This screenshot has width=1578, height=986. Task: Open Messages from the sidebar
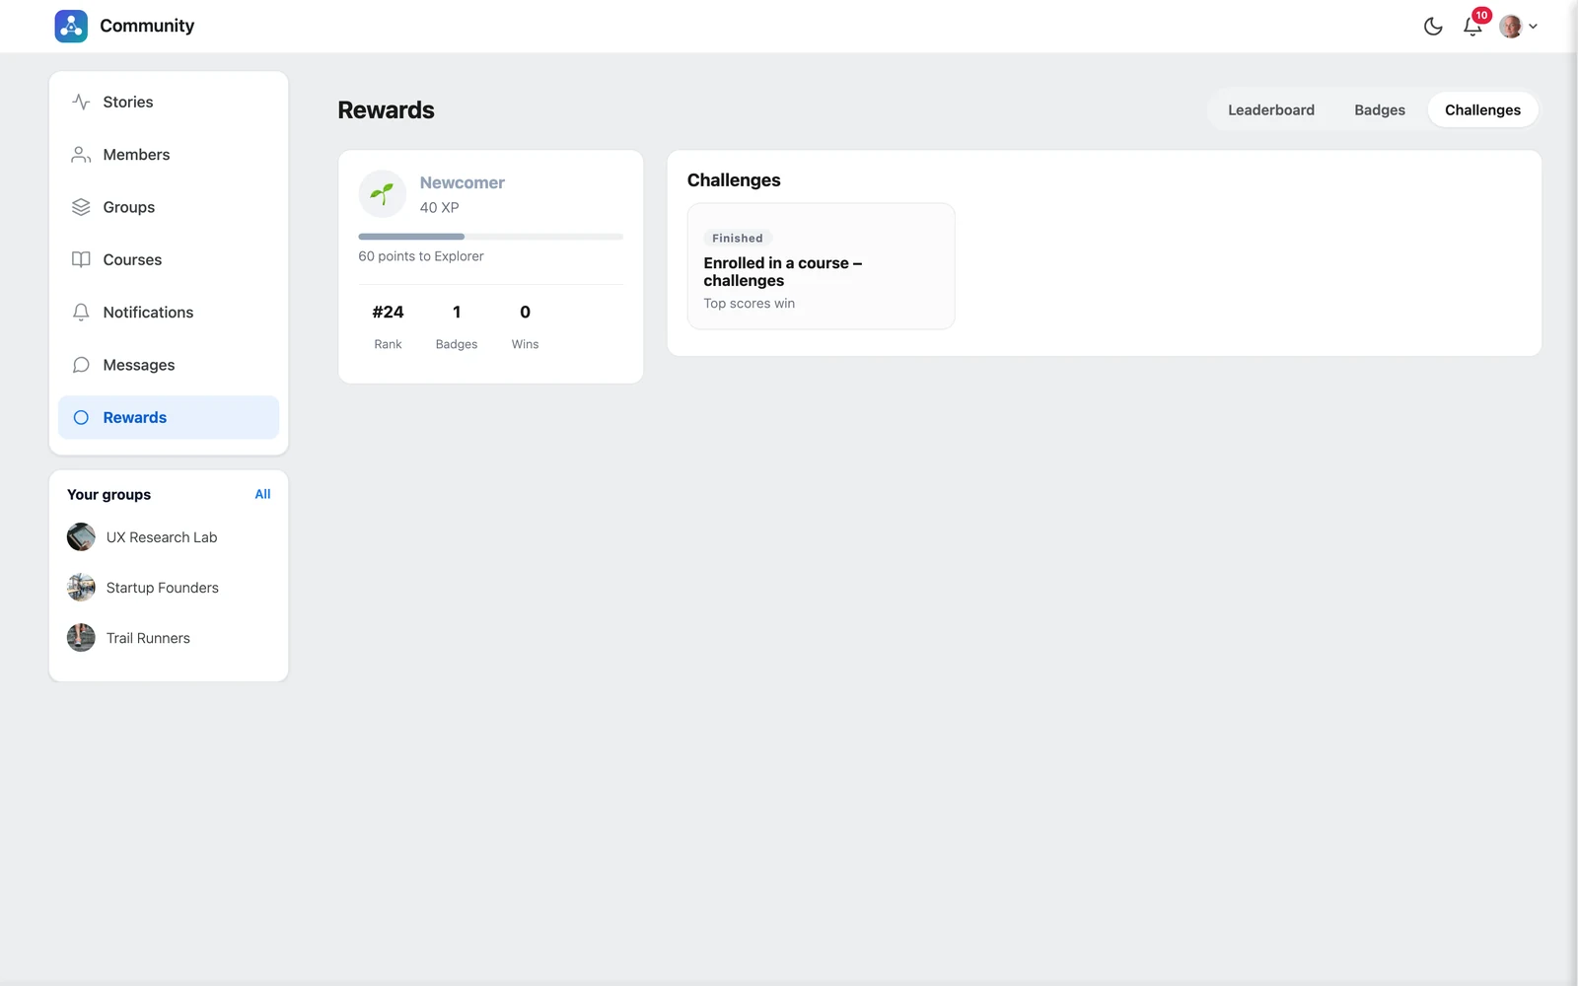tap(169, 365)
